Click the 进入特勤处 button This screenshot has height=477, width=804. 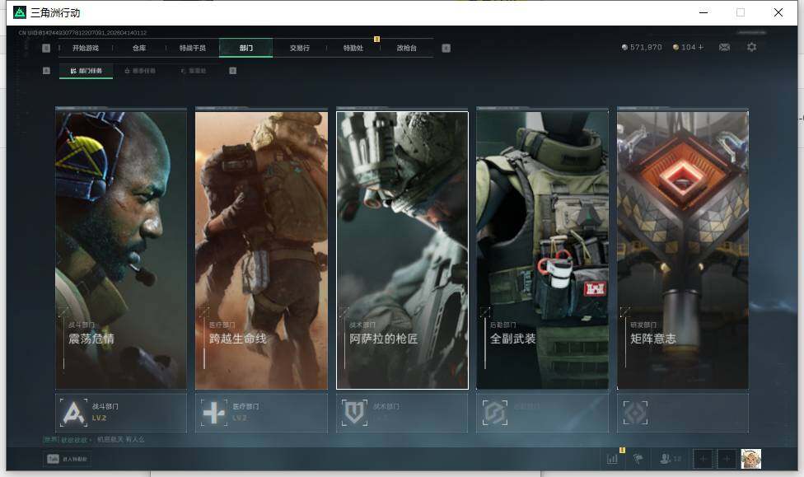(67, 459)
